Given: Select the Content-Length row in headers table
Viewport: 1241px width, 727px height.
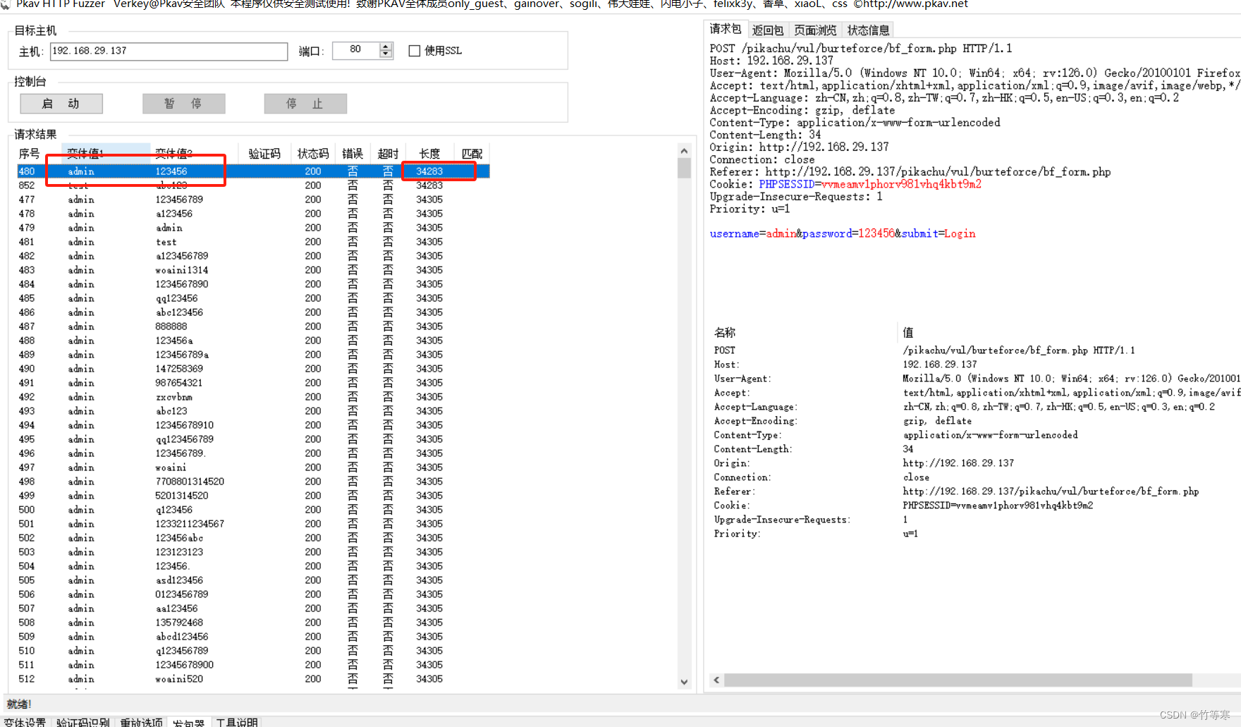Looking at the screenshot, I should [x=977, y=449].
